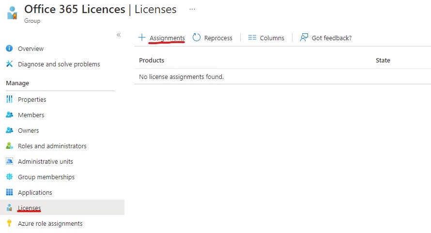The height and width of the screenshot is (233, 431).
Task: Click the Members people icon
Action: (9, 114)
